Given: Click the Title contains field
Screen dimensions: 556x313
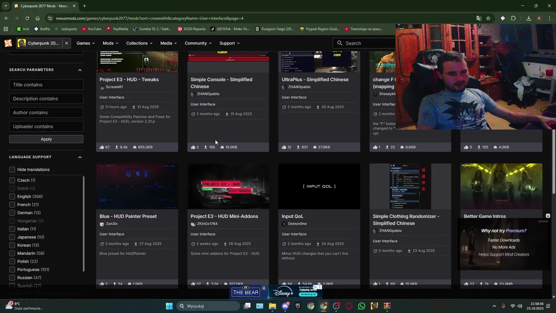Looking at the screenshot, I should [46, 85].
